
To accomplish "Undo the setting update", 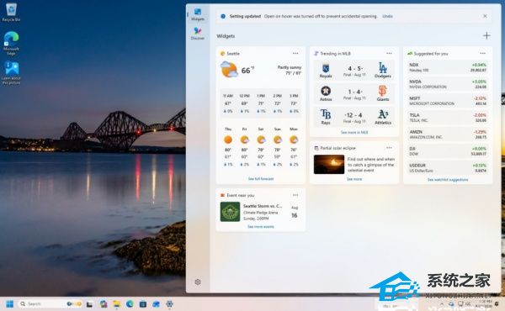I will click(x=387, y=16).
